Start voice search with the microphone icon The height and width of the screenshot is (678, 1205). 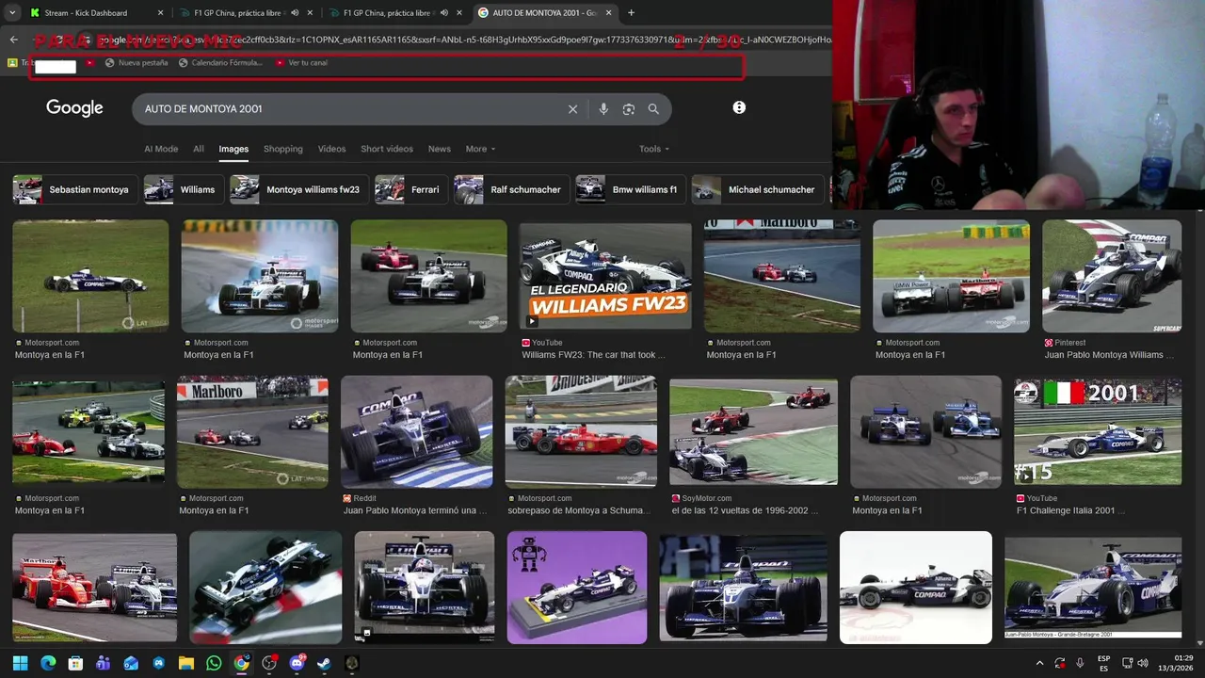coord(603,109)
